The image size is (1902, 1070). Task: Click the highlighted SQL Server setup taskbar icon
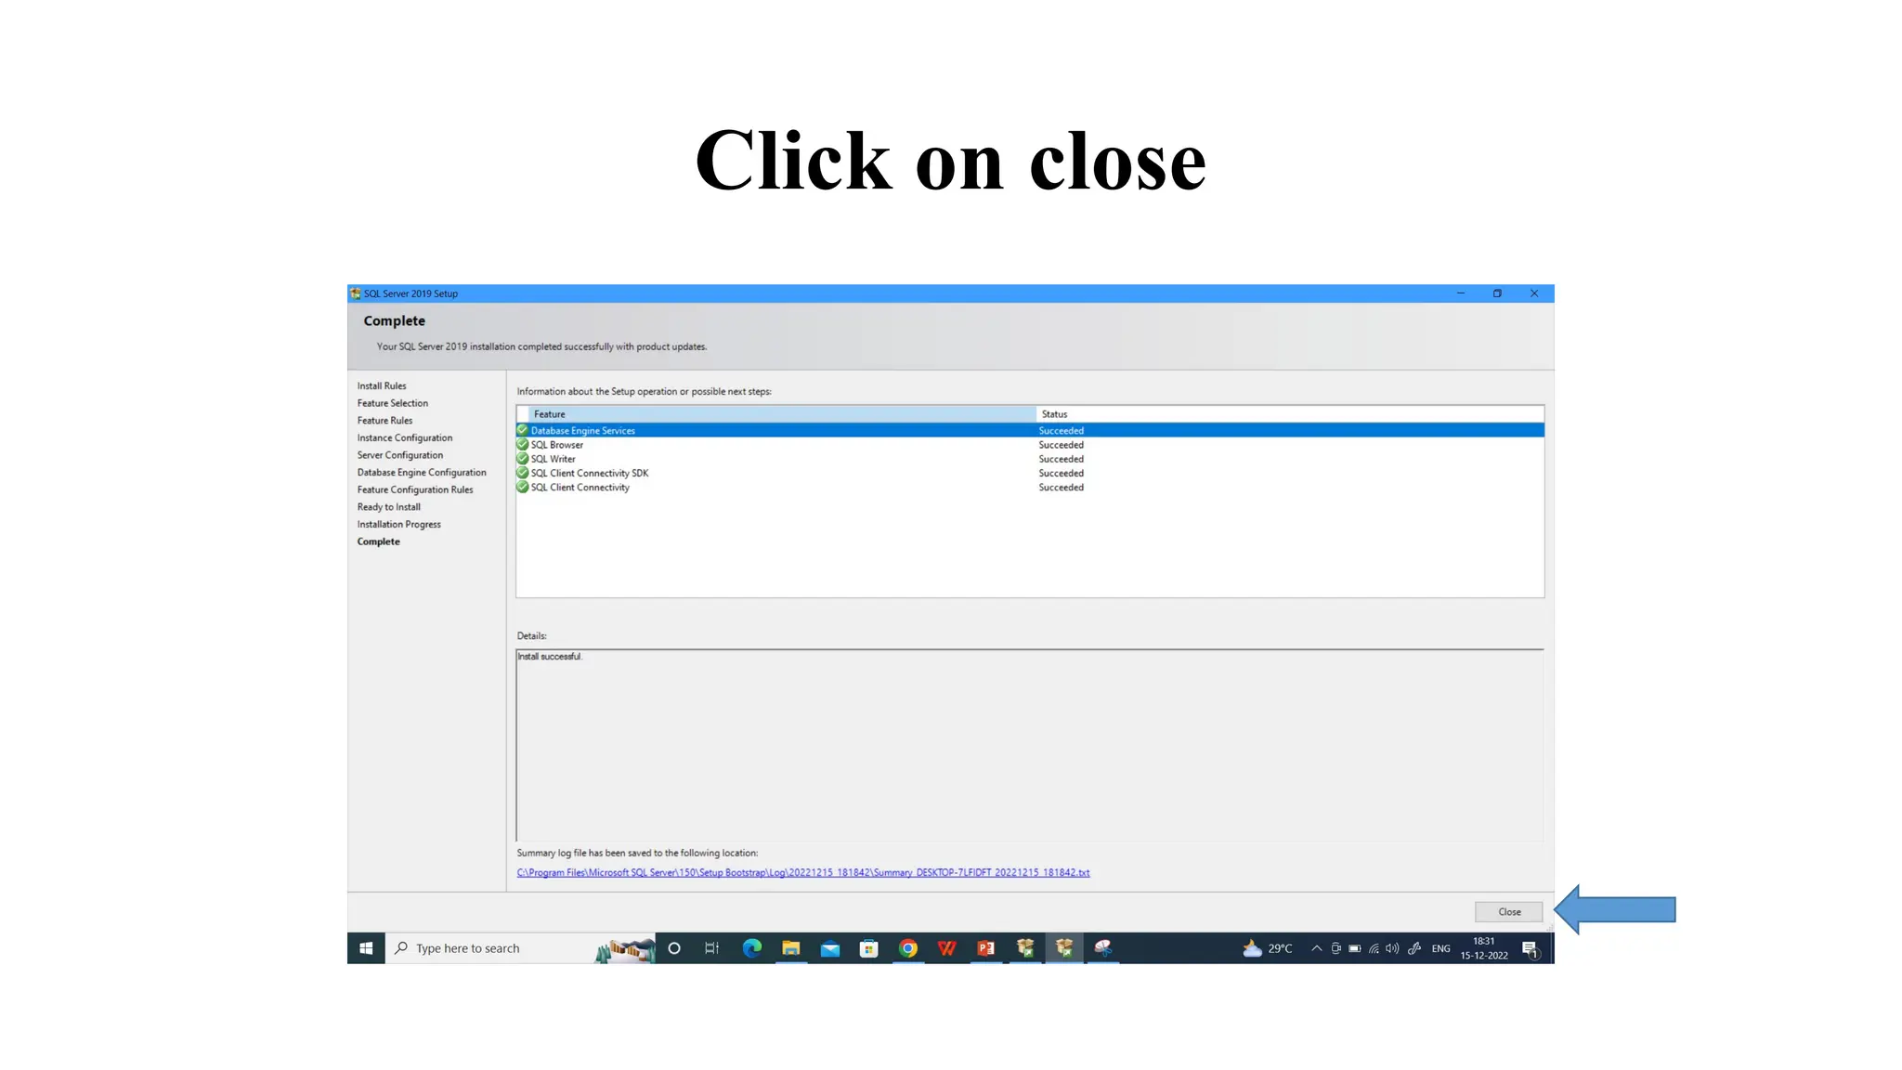click(1064, 948)
